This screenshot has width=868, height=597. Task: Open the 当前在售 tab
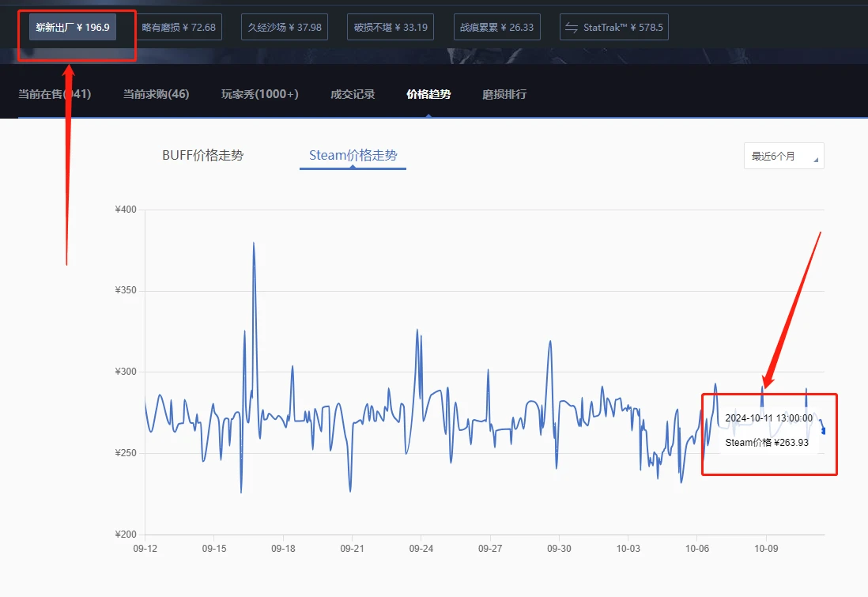click(x=55, y=94)
